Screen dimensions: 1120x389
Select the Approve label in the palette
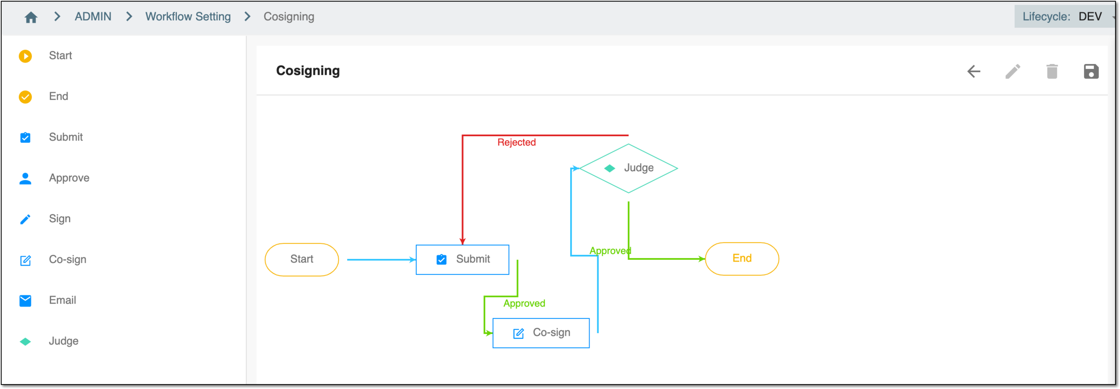(69, 178)
